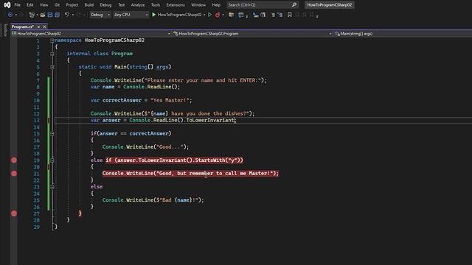Toggle the breakpoint on line 19
This screenshot has height=265, width=472.
pyautogui.click(x=14, y=160)
